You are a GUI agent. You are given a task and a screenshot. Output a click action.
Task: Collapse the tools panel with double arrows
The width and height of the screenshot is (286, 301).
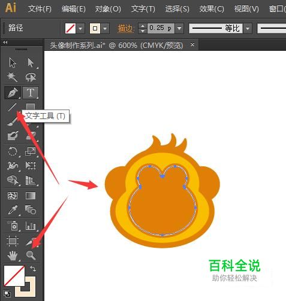click(5, 42)
